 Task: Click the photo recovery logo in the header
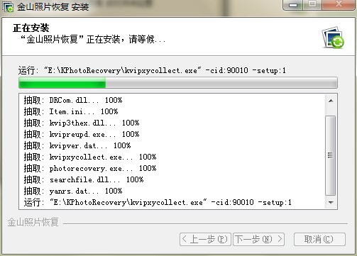click(333, 38)
